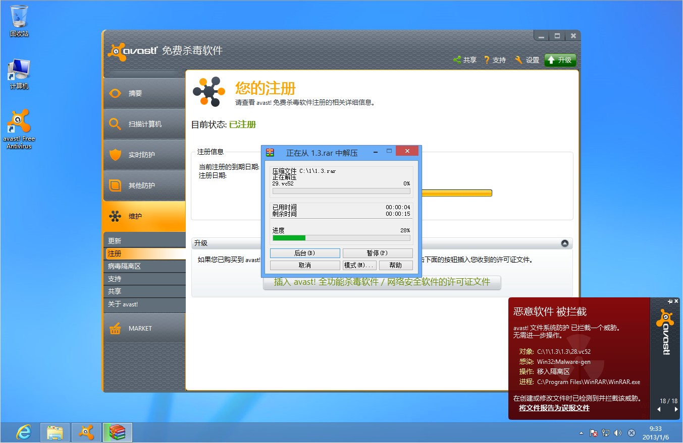Screen dimensions: 683x443
Task: Open the 摘要 summary section
Action: [144, 93]
